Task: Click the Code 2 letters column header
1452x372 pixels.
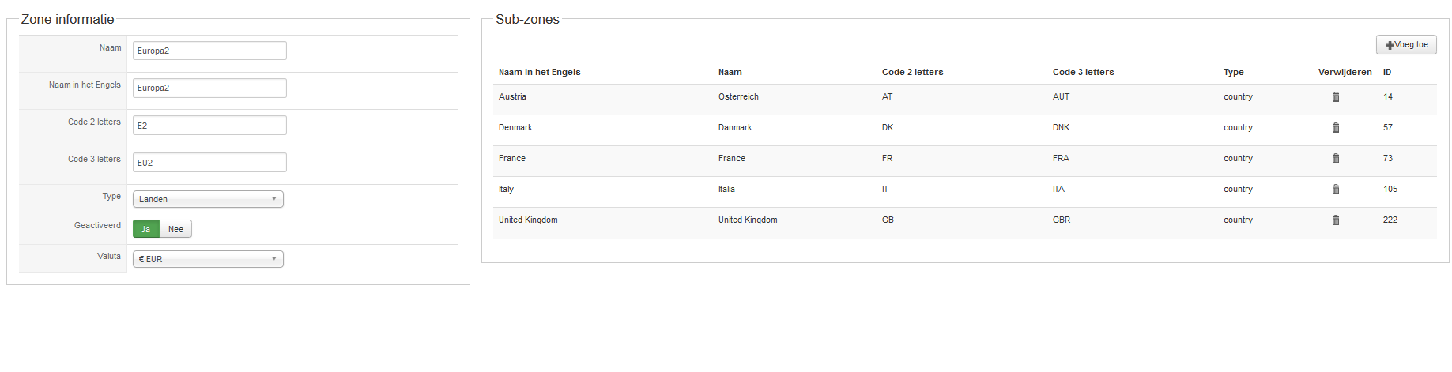Action: (x=912, y=72)
